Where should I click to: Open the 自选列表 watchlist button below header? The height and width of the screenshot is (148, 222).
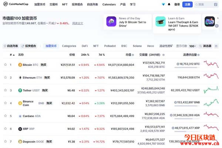coord(11,46)
